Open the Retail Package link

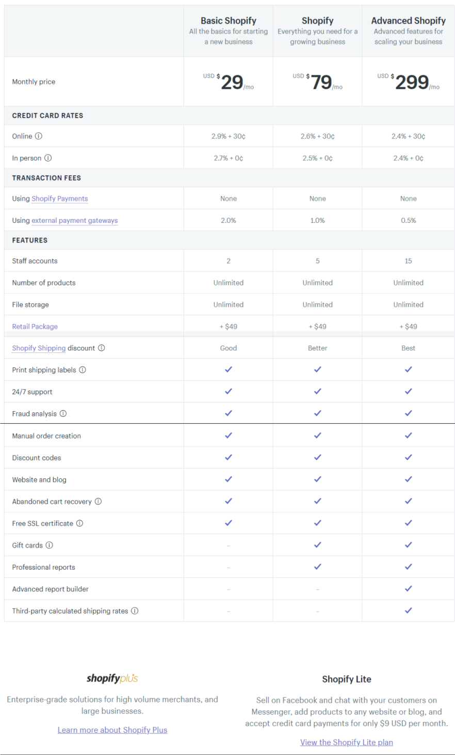(x=35, y=327)
